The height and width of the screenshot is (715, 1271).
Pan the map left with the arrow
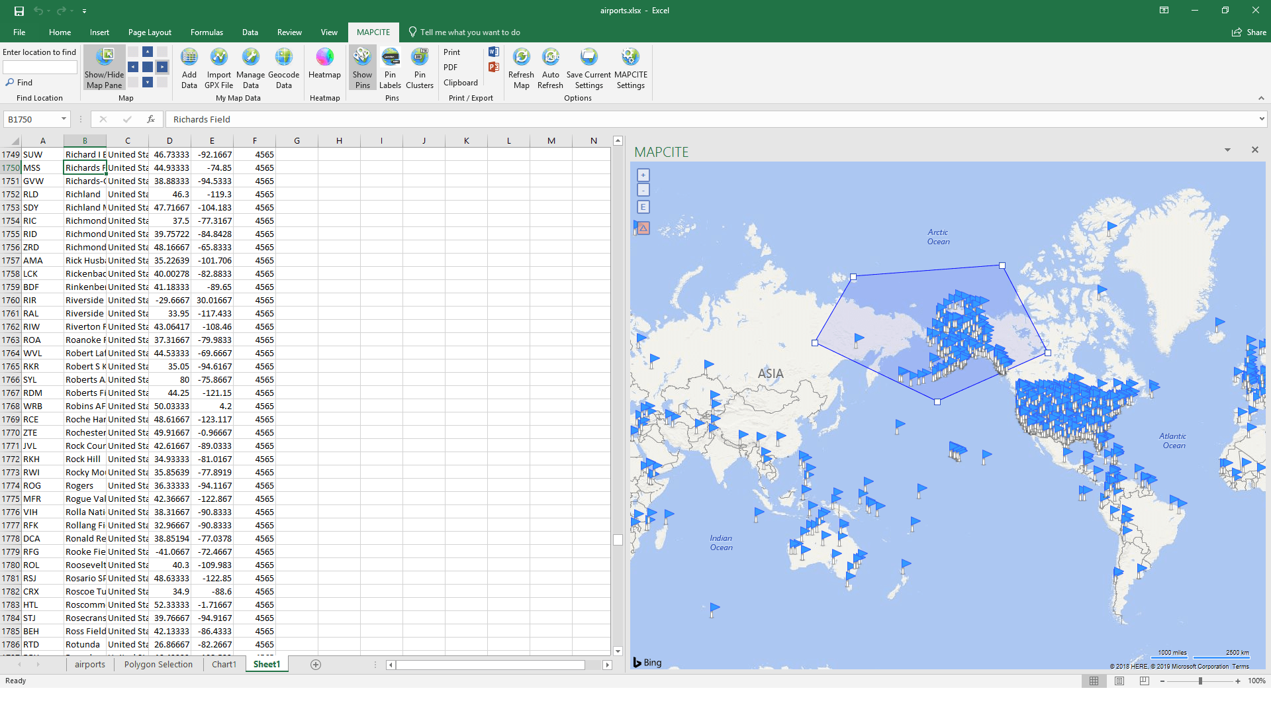coord(133,67)
